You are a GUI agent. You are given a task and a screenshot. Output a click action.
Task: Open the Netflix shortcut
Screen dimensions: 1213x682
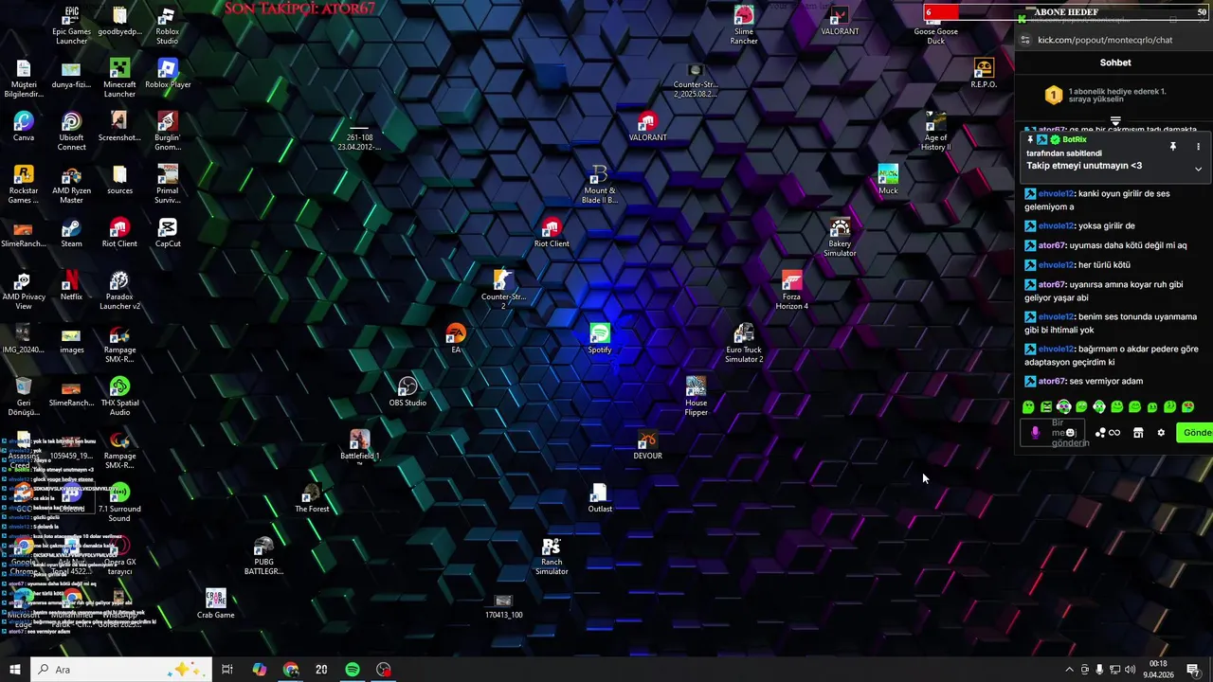click(x=71, y=285)
